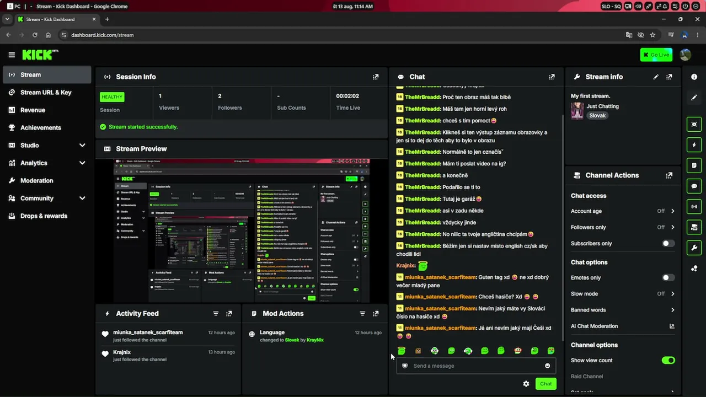
Task: Click the pencil edit-layout icon in the right sidebar
Action: pos(694,98)
